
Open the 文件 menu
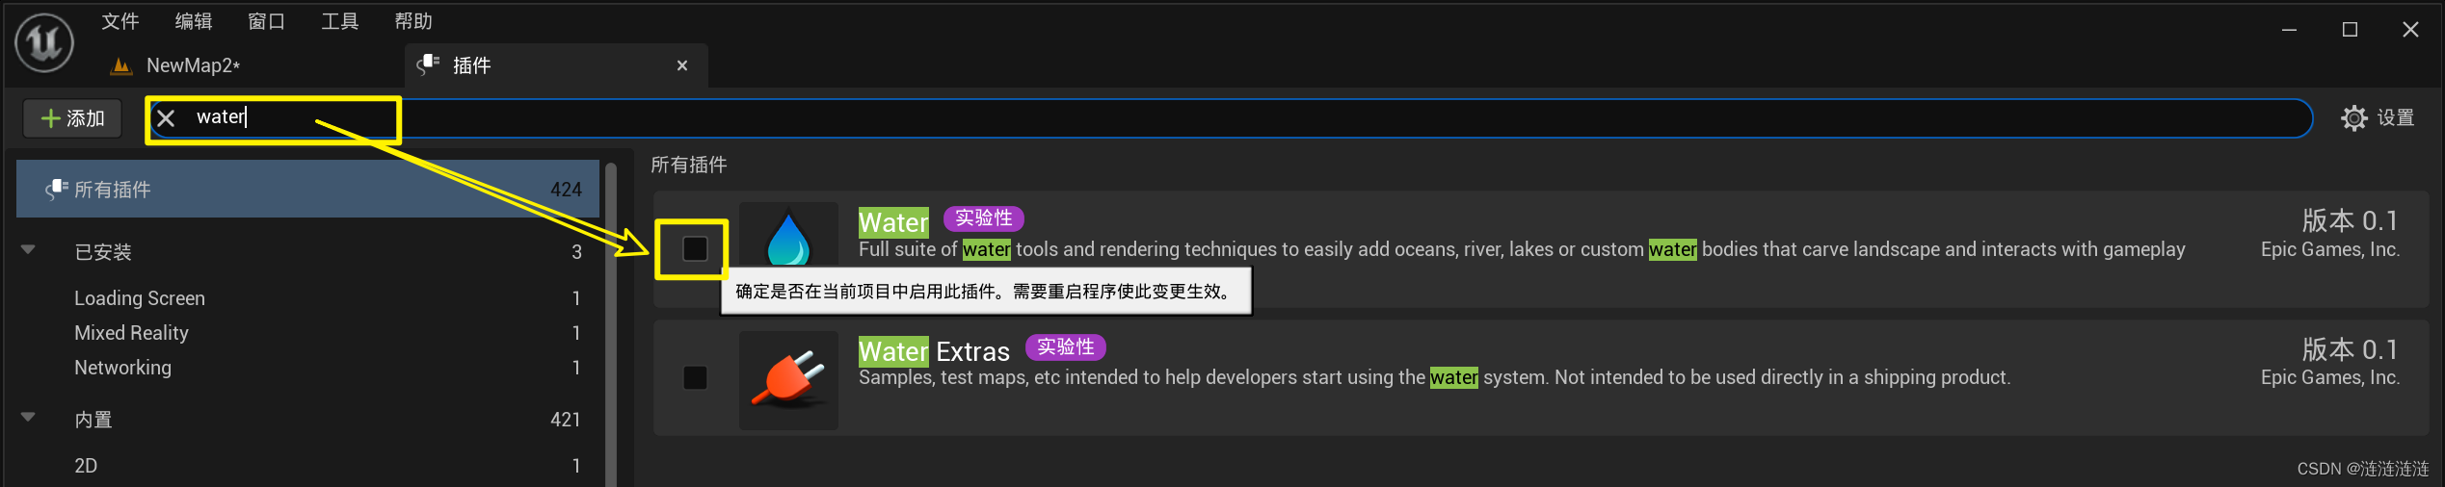120,21
